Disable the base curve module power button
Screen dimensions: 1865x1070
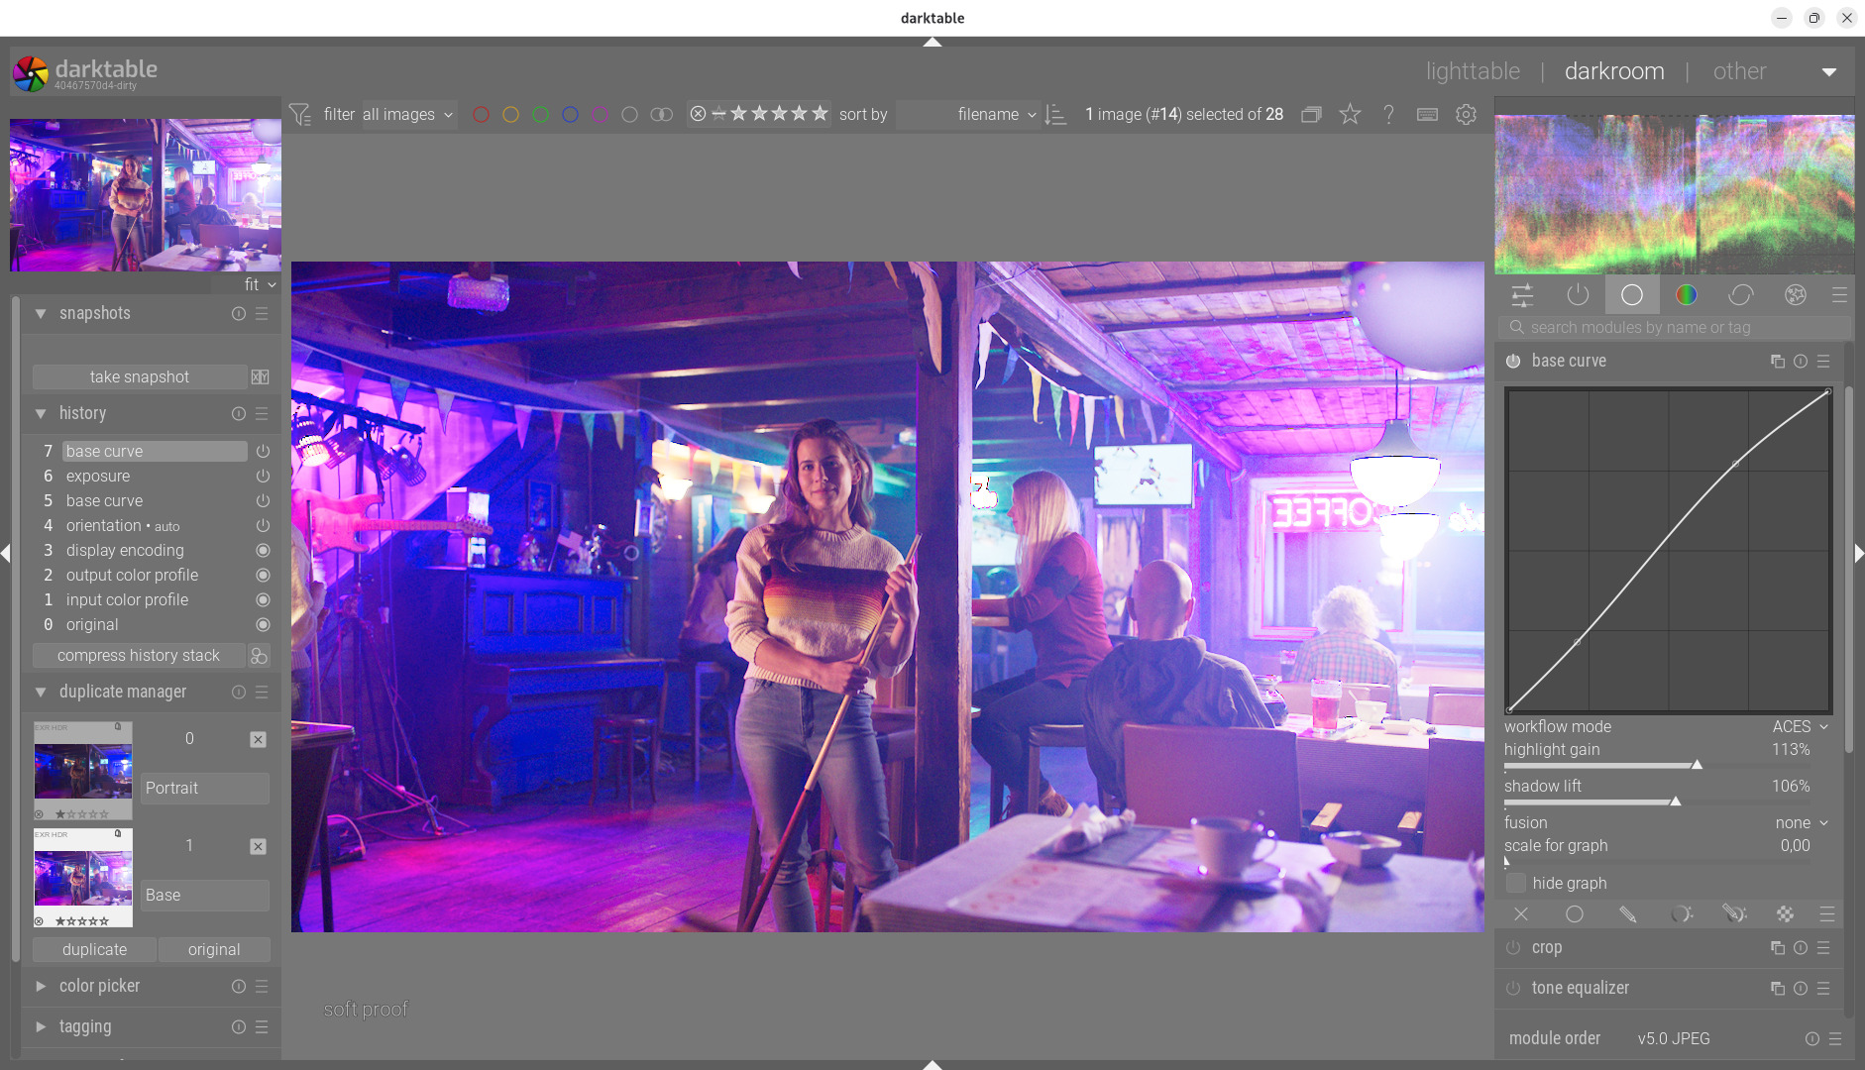click(x=1513, y=362)
